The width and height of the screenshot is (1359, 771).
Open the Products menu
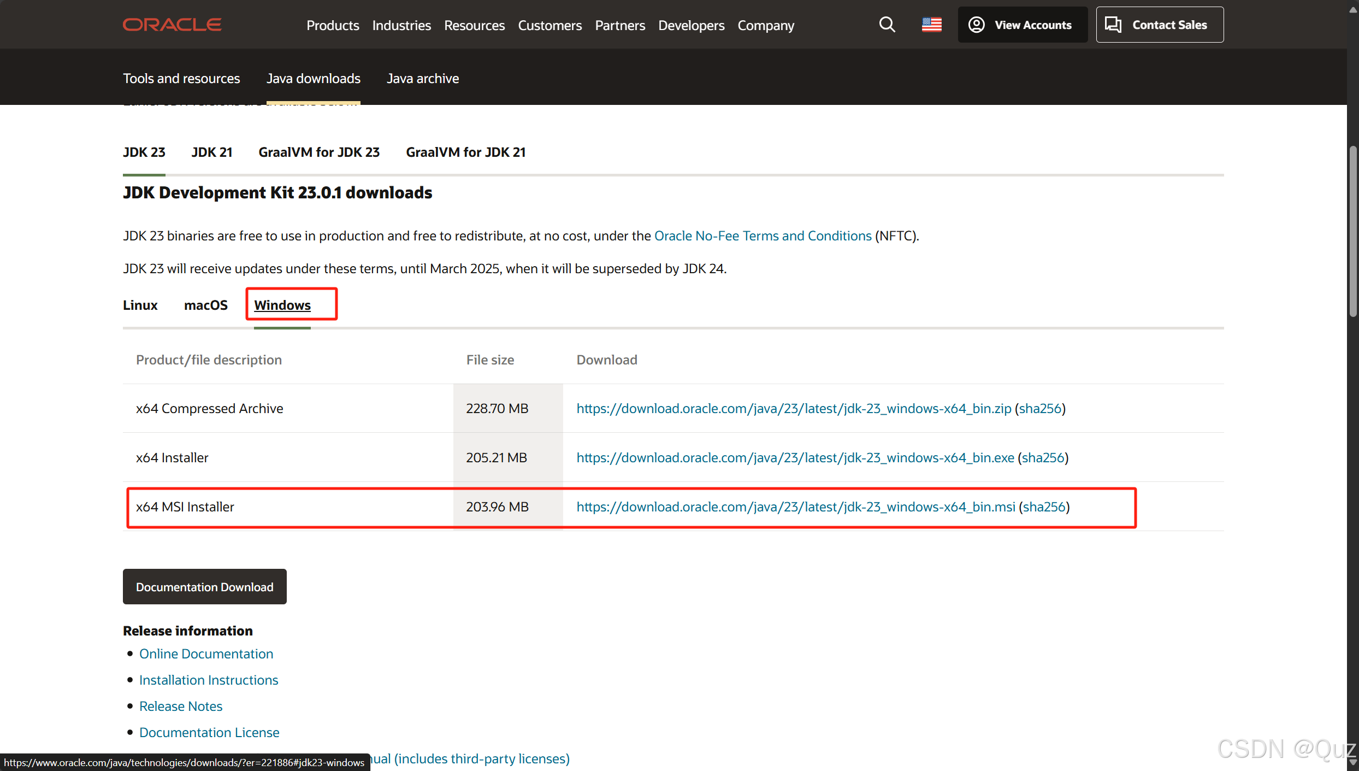pos(333,25)
